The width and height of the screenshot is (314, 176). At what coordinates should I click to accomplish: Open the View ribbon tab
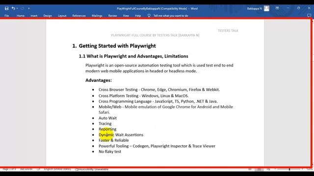126,16
